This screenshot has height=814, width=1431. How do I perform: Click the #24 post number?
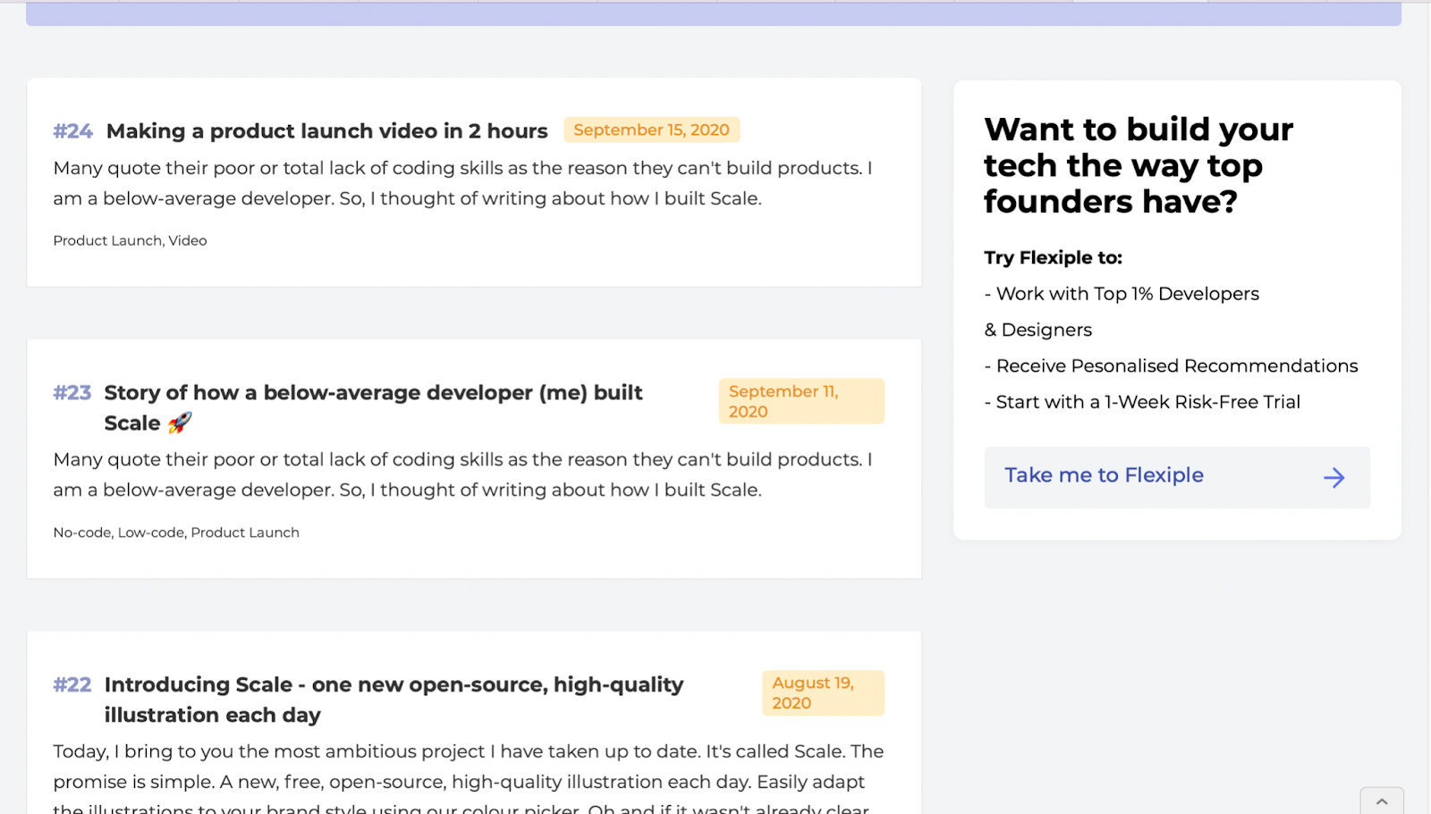(x=72, y=131)
